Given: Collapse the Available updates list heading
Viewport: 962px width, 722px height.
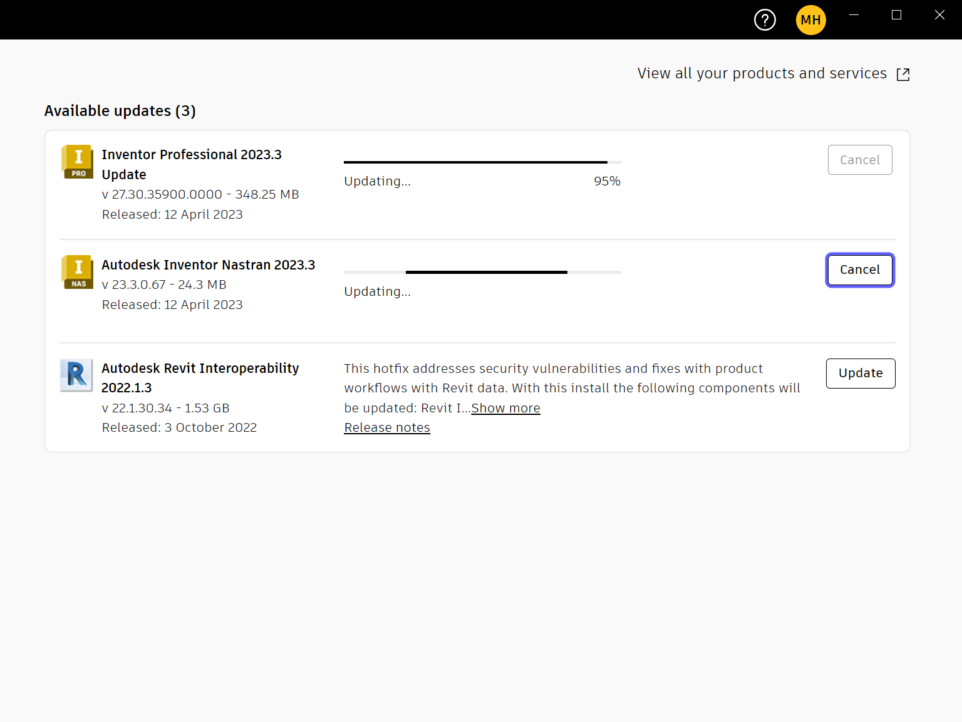Looking at the screenshot, I should 120,111.
